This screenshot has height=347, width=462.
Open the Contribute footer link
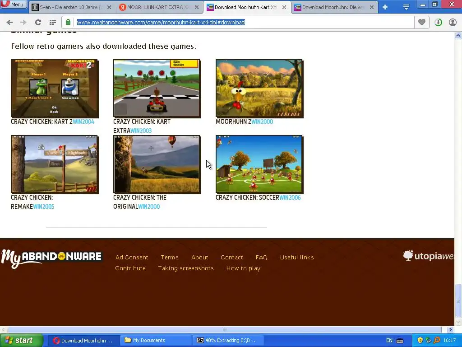click(x=130, y=268)
